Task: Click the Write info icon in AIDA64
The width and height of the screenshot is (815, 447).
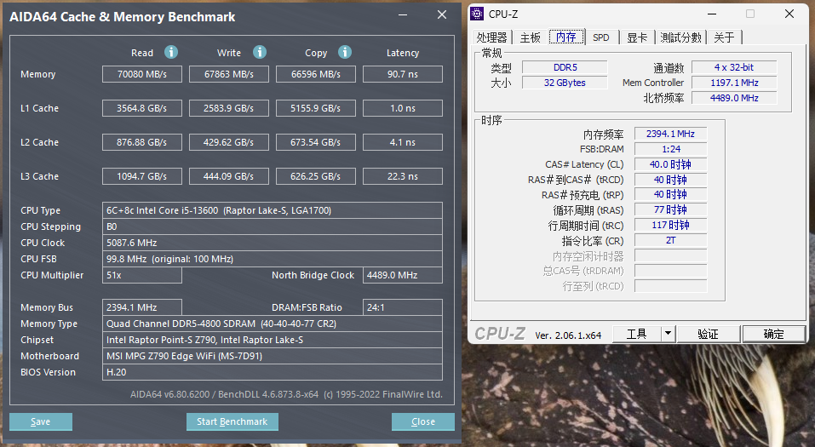Action: (260, 52)
